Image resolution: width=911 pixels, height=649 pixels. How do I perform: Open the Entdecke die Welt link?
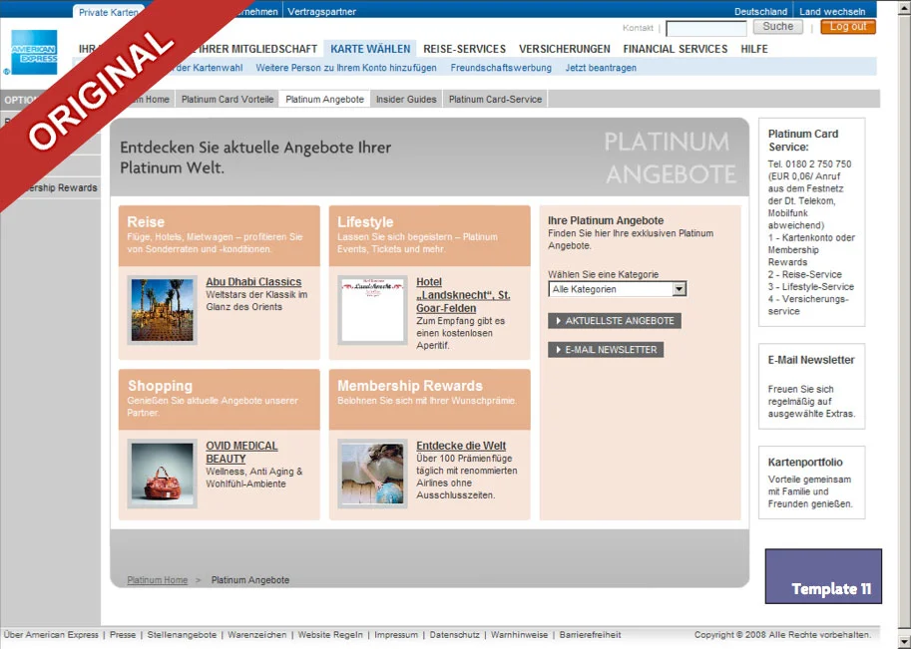[461, 446]
